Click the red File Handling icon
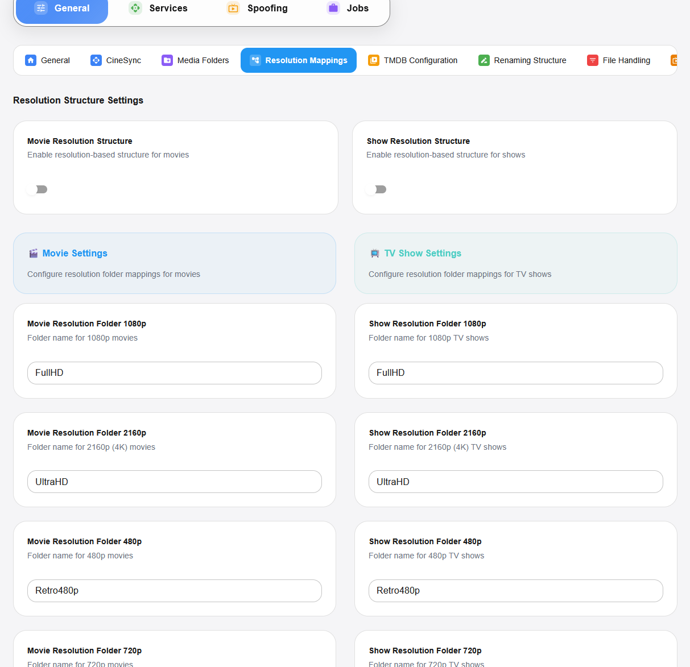The height and width of the screenshot is (667, 690). [x=593, y=60]
